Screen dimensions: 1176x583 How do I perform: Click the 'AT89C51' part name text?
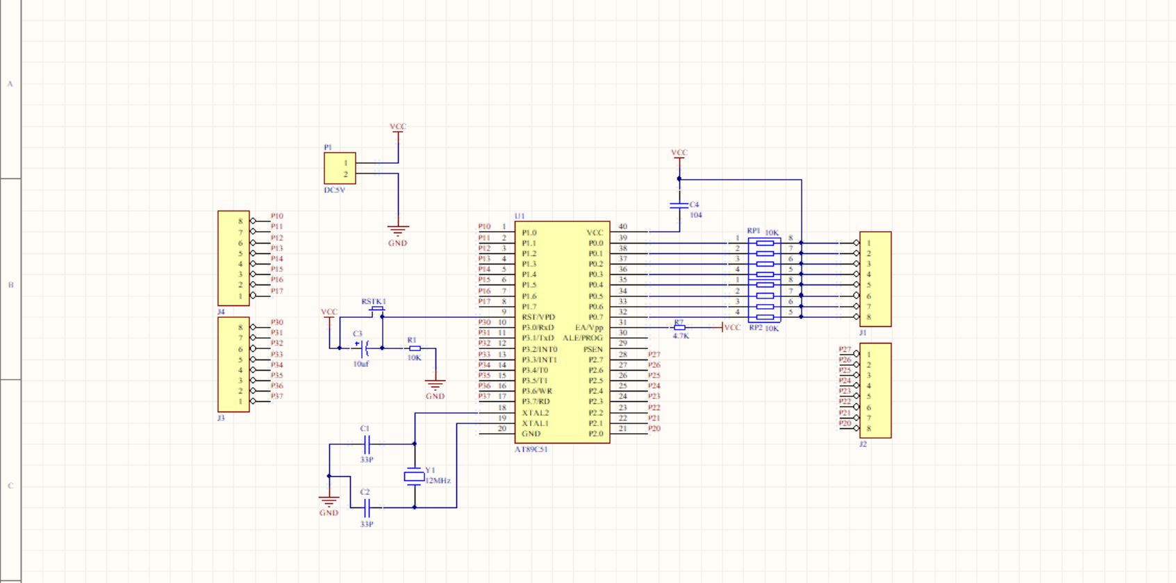(531, 450)
